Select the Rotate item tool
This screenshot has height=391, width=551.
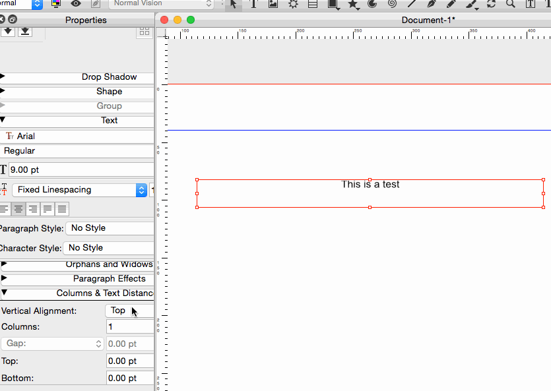[491, 4]
